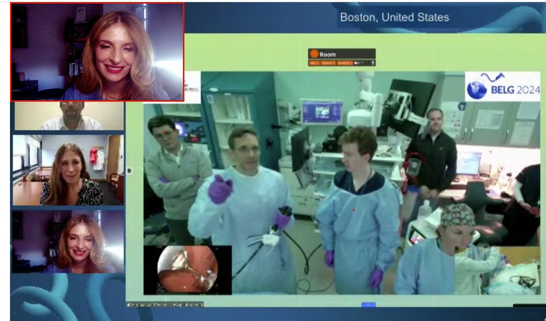This screenshot has width=546, height=321.
Task: Click the middle orange button under Room
Action: 329,63
